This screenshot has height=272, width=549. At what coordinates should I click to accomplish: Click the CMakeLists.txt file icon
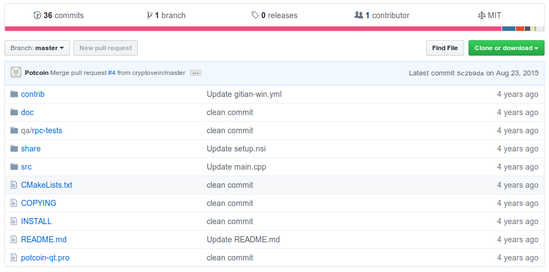tap(14, 185)
